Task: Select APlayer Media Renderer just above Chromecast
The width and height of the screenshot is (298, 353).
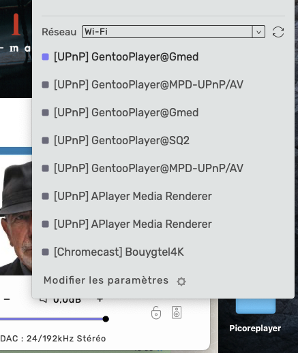Action: point(127,224)
